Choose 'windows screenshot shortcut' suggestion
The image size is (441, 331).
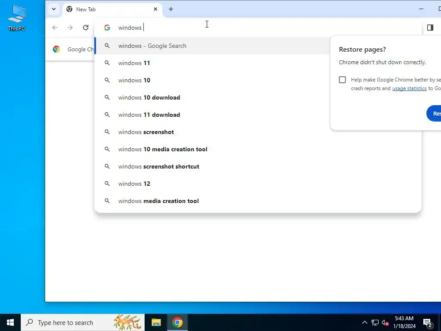point(258,166)
